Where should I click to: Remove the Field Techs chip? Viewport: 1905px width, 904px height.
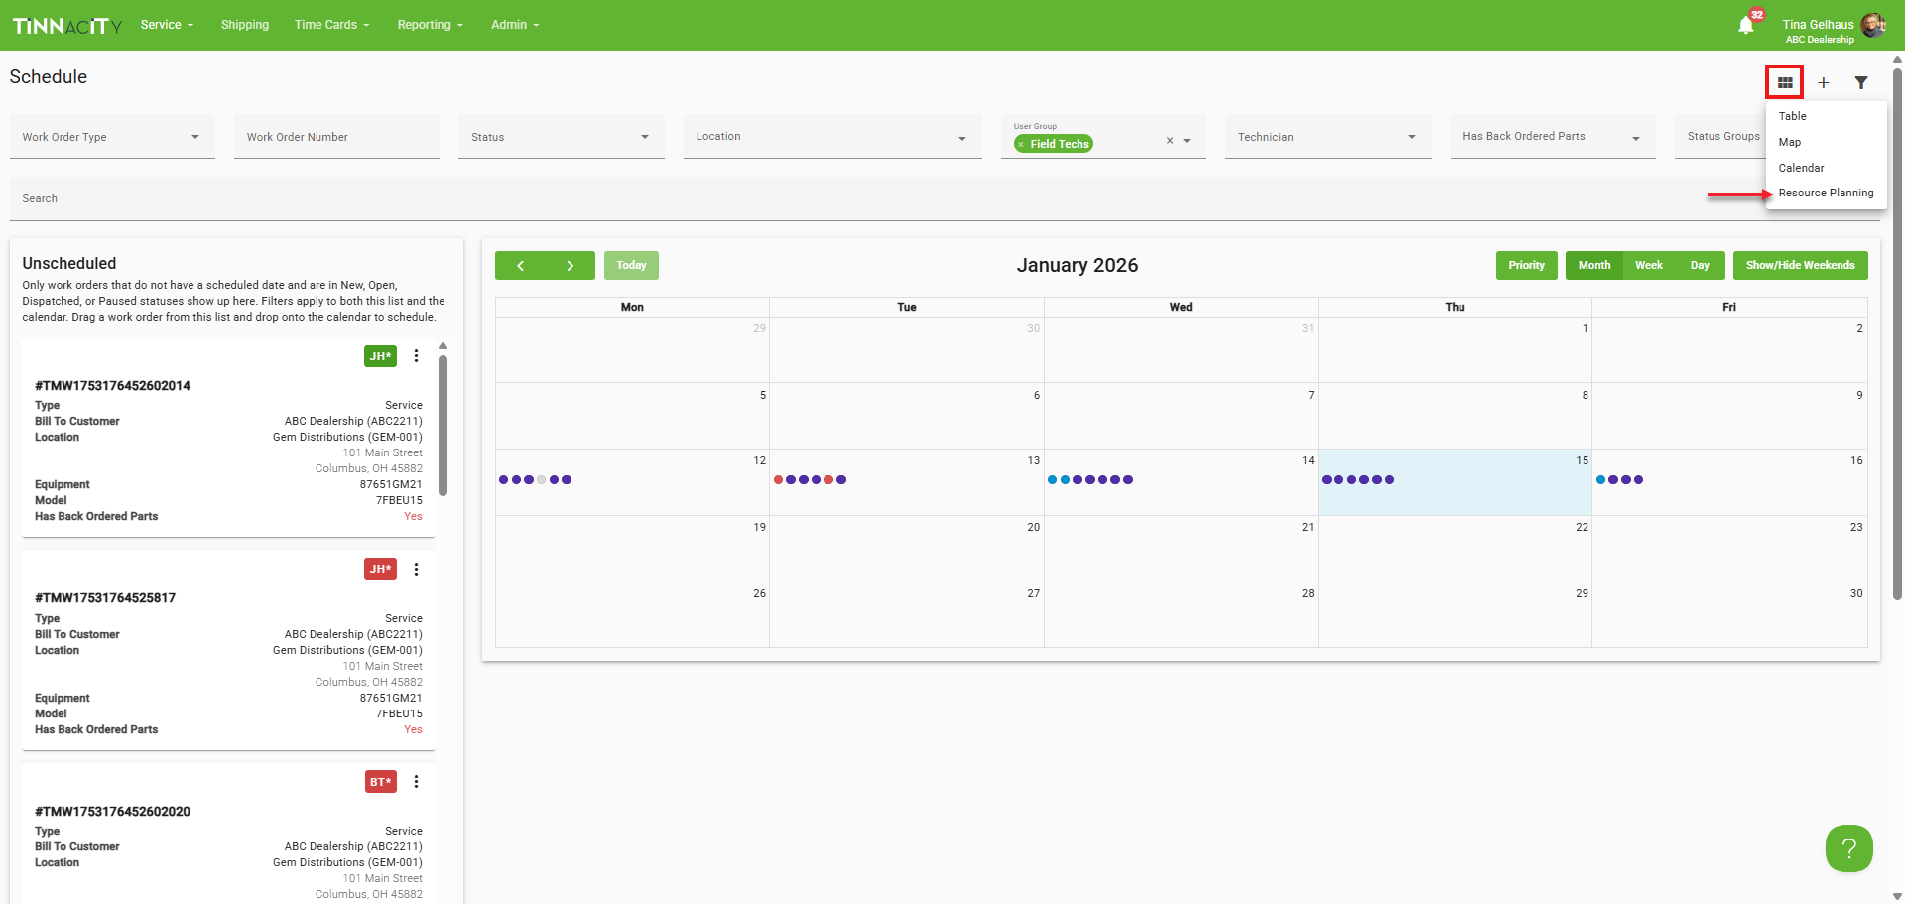click(1021, 144)
